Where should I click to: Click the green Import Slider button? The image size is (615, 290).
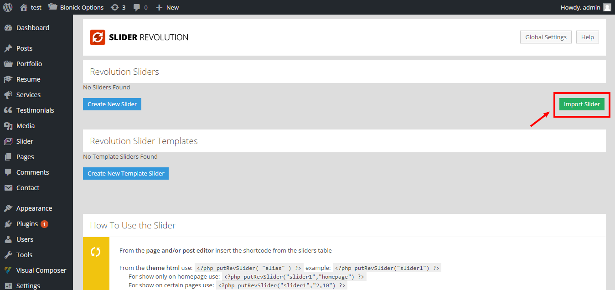point(582,104)
